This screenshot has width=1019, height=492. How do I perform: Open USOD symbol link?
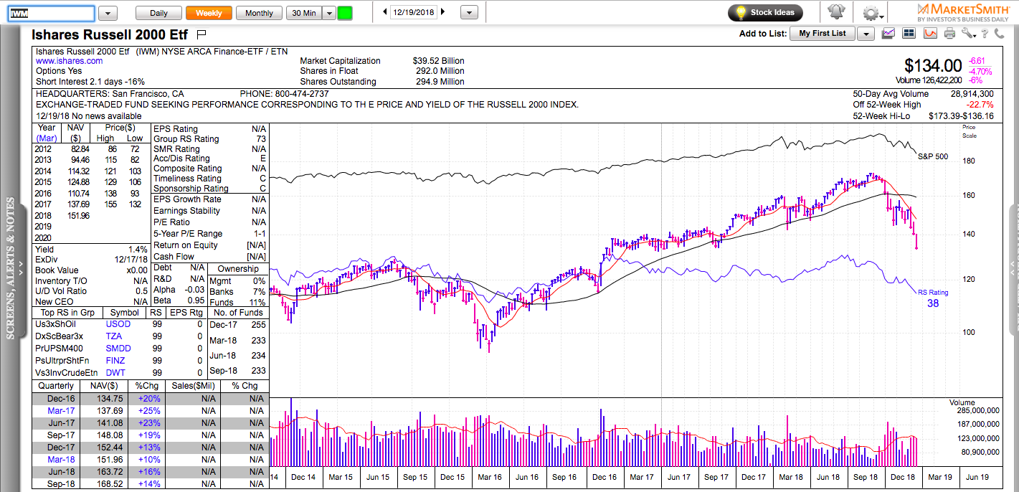(x=118, y=324)
